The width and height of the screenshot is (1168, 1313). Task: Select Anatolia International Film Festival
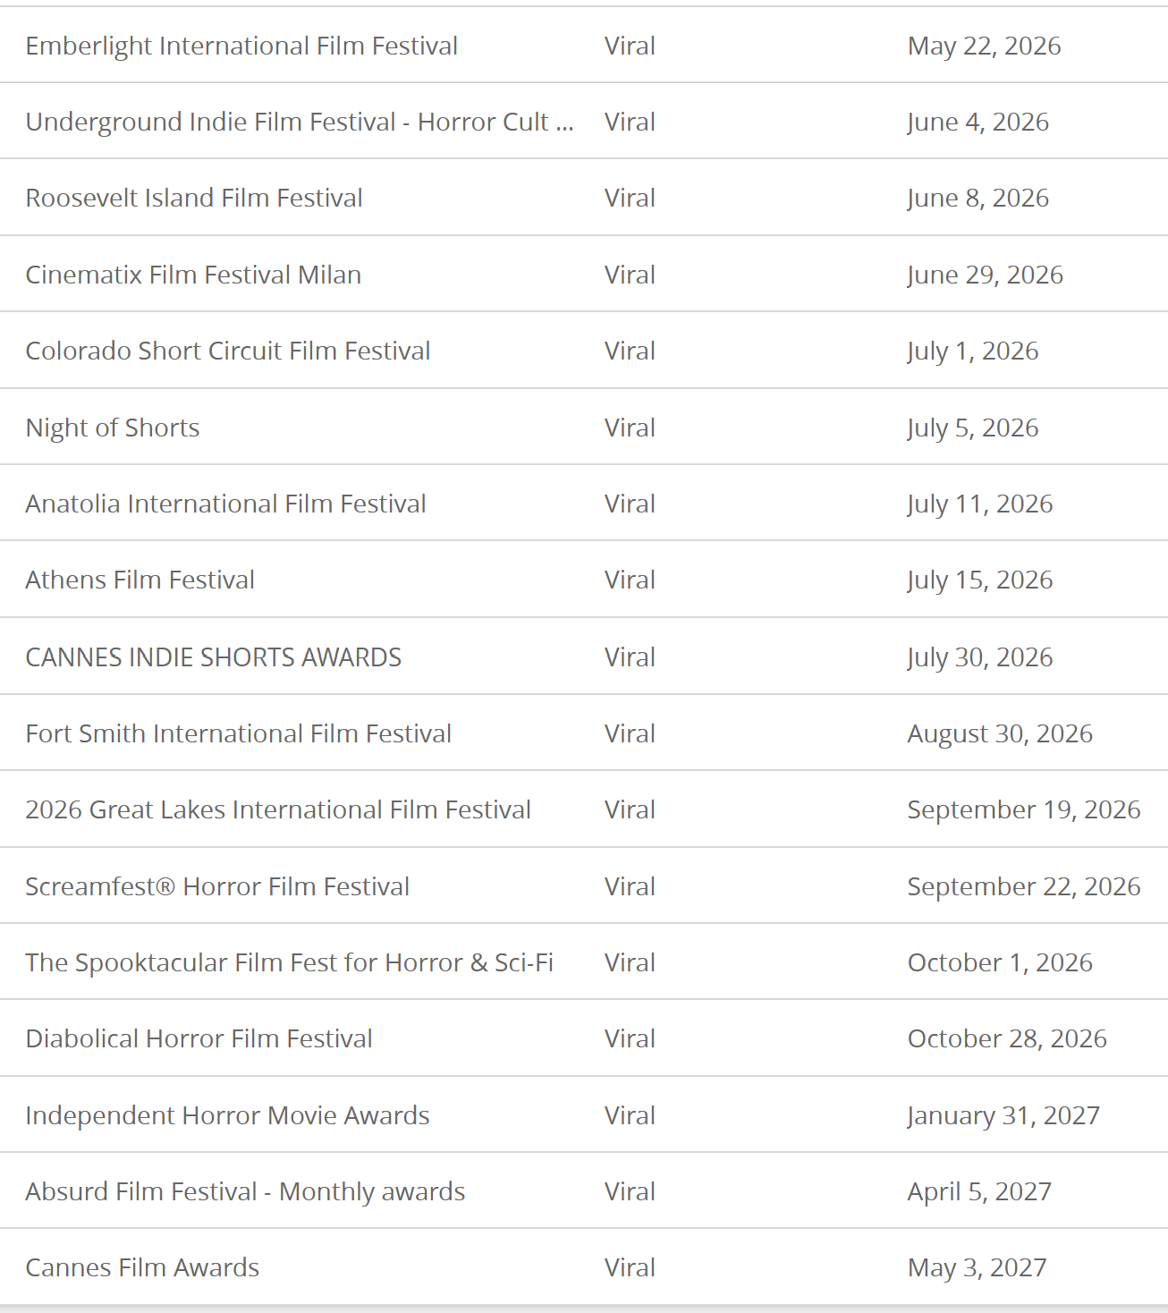coord(225,504)
